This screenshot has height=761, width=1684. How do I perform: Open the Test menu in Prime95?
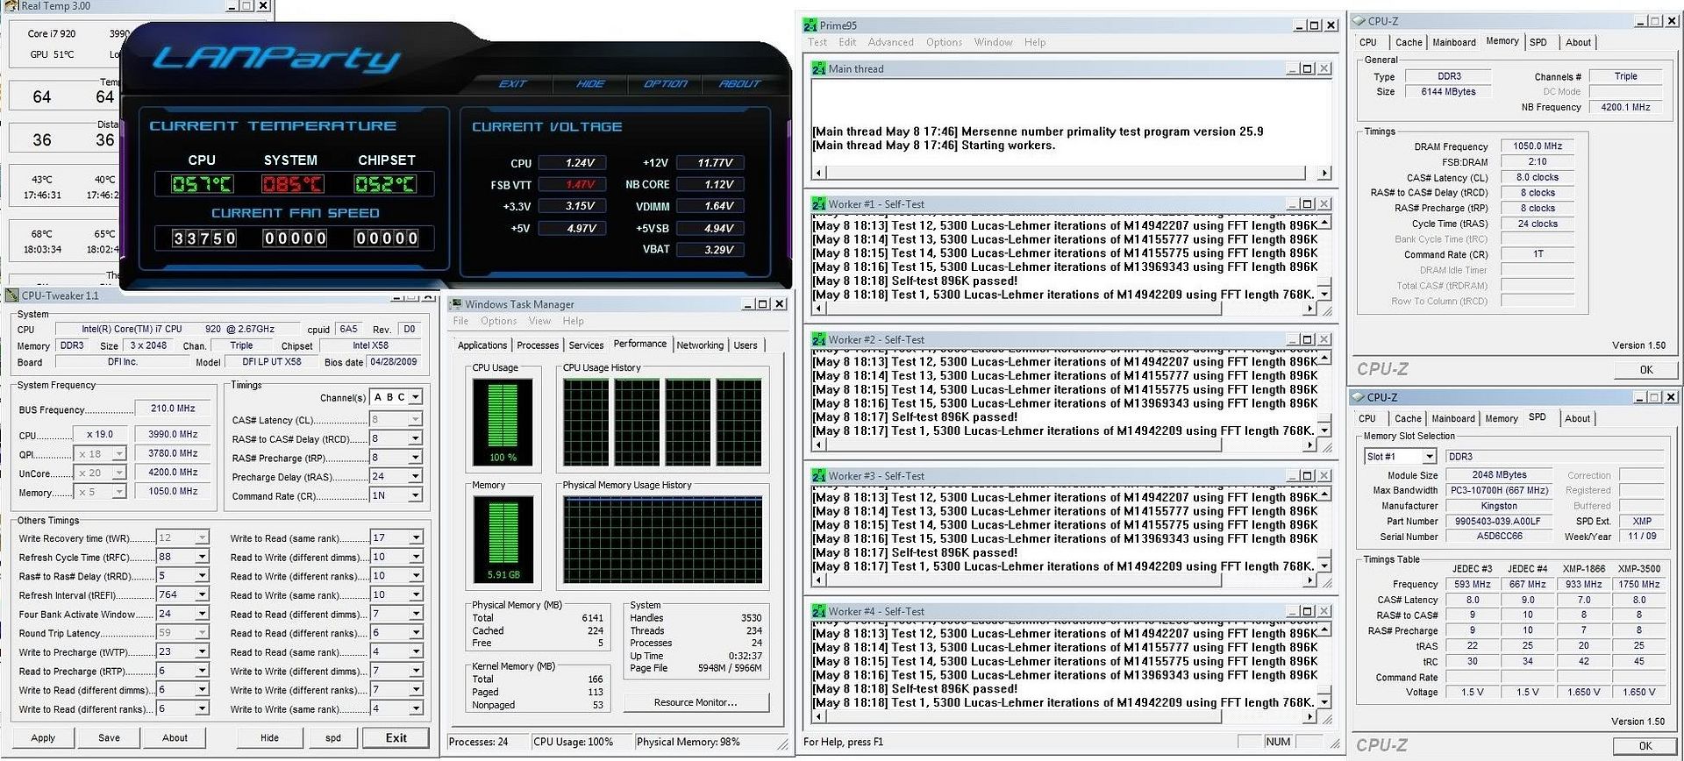[x=817, y=42]
